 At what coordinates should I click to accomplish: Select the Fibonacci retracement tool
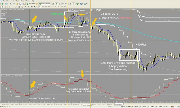coord(22,7)
